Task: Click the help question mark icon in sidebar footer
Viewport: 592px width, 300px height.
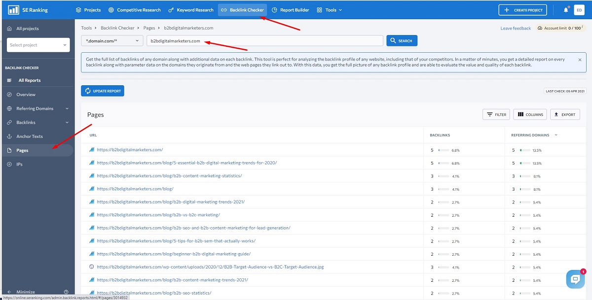Action: tap(66, 292)
